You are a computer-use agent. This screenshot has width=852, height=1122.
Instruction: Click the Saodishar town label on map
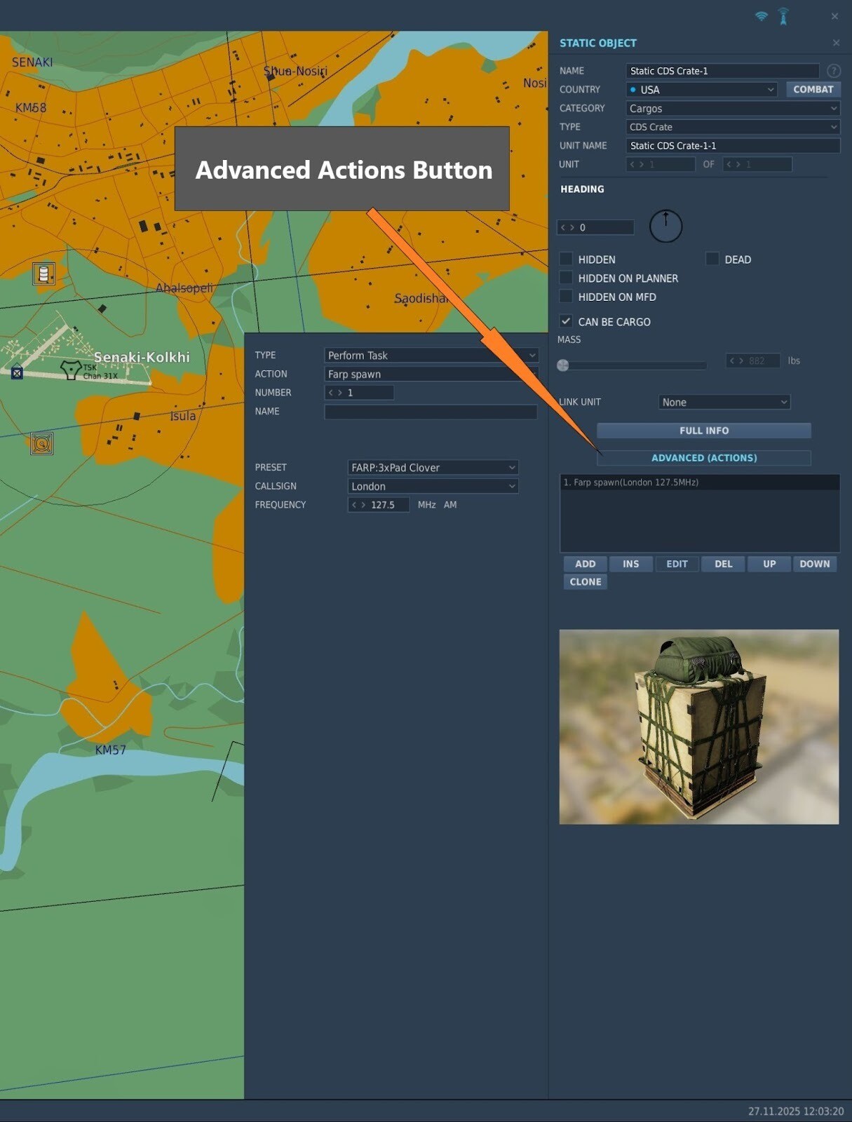[x=421, y=299]
